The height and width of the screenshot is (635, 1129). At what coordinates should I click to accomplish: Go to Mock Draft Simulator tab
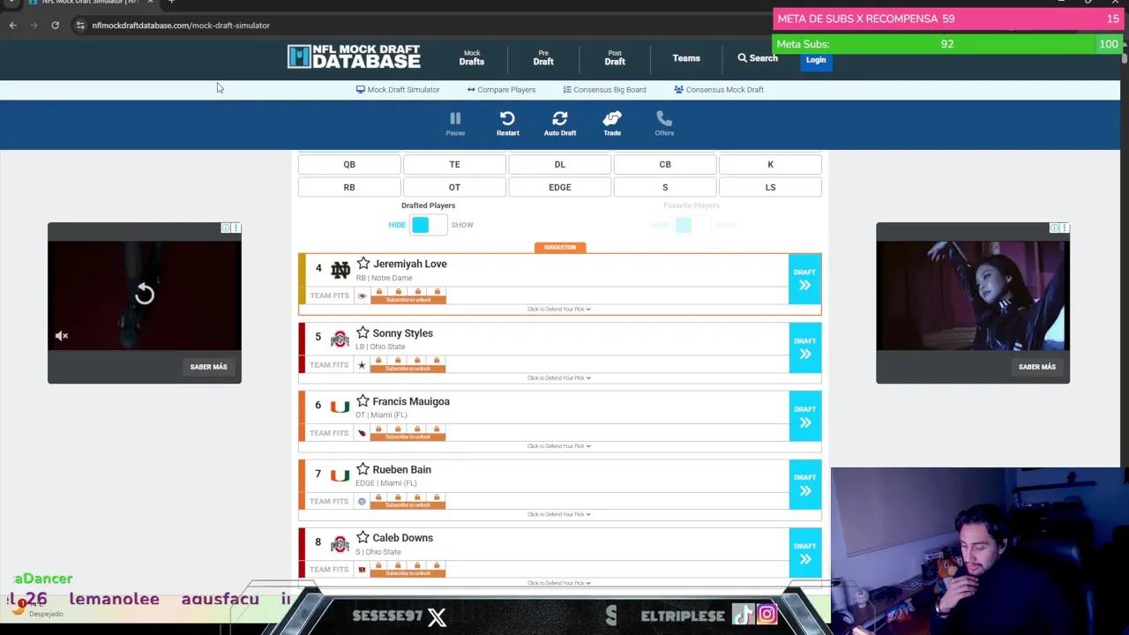coord(398,90)
